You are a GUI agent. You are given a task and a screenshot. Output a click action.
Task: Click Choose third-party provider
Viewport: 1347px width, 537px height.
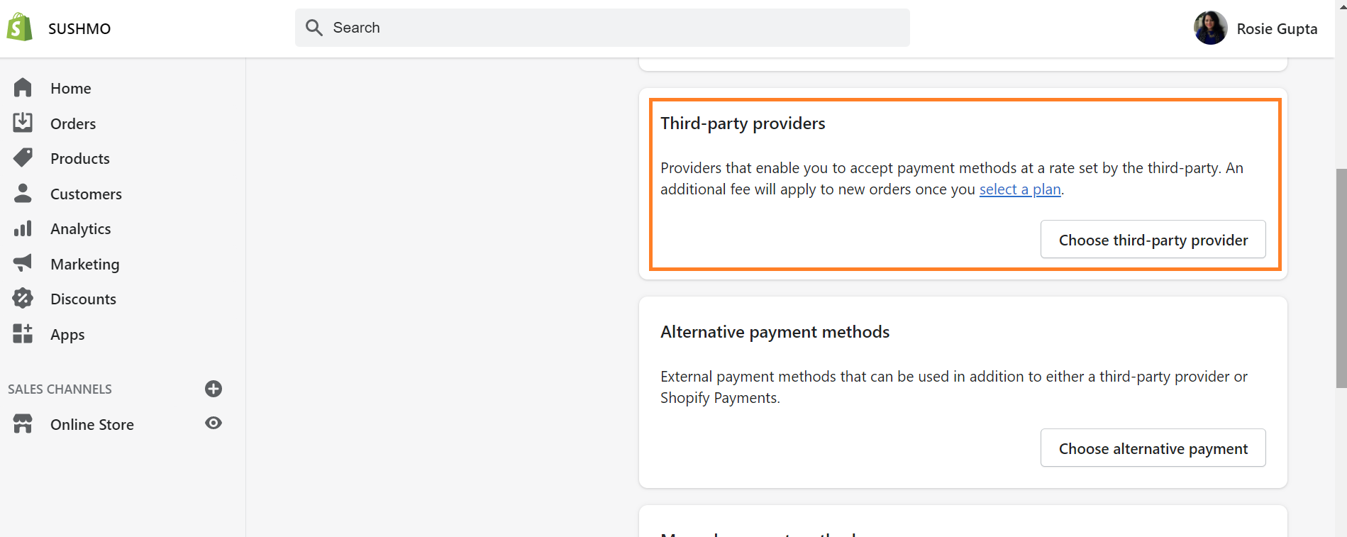click(1152, 239)
